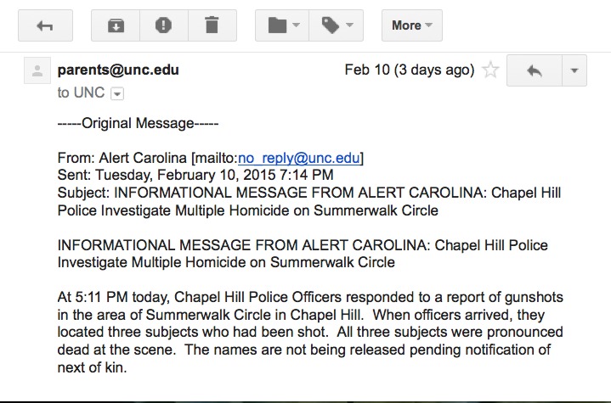Open the Move to folder menu

[282, 25]
